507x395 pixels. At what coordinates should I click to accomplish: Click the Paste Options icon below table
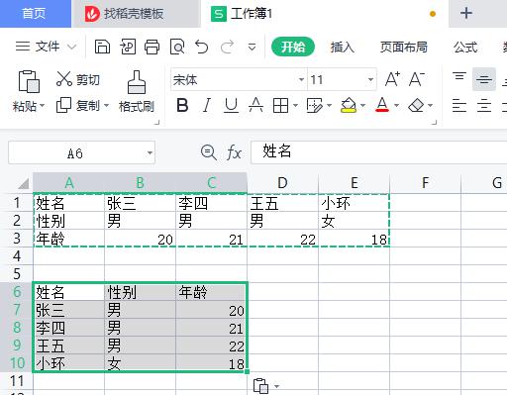point(260,386)
